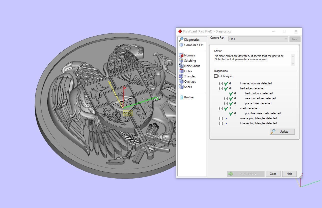This screenshot has width=322, height=208.
Task: Enable overlapping triangles detection
Action: tap(221, 118)
